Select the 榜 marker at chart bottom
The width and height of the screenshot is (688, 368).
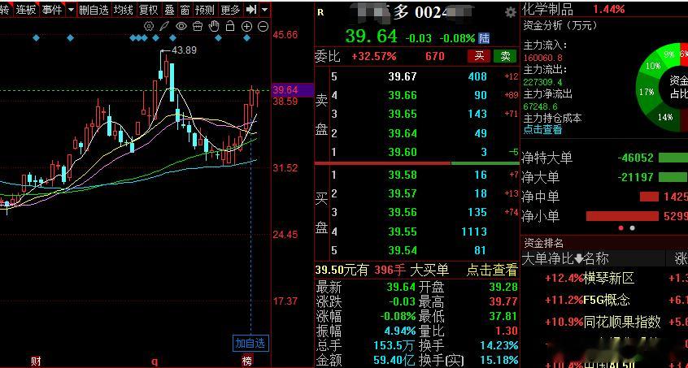pos(247,361)
